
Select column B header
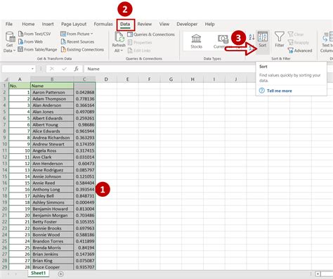(52, 79)
